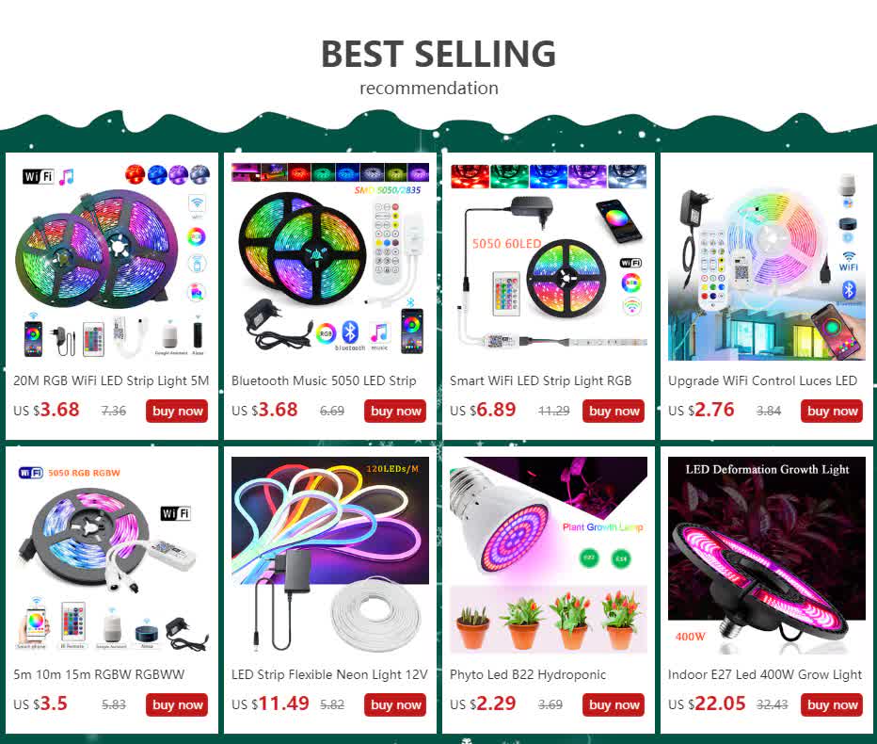Open the Indoor E27 Led 400W Grow Light title
Screen dimensions: 877x744
(765, 674)
